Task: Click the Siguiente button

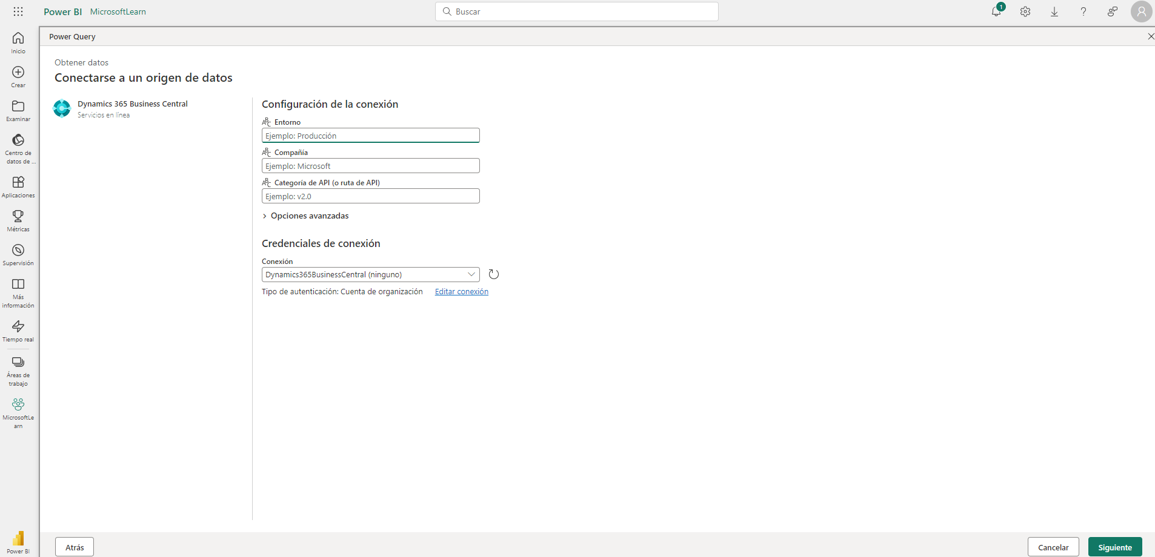Action: click(x=1115, y=547)
